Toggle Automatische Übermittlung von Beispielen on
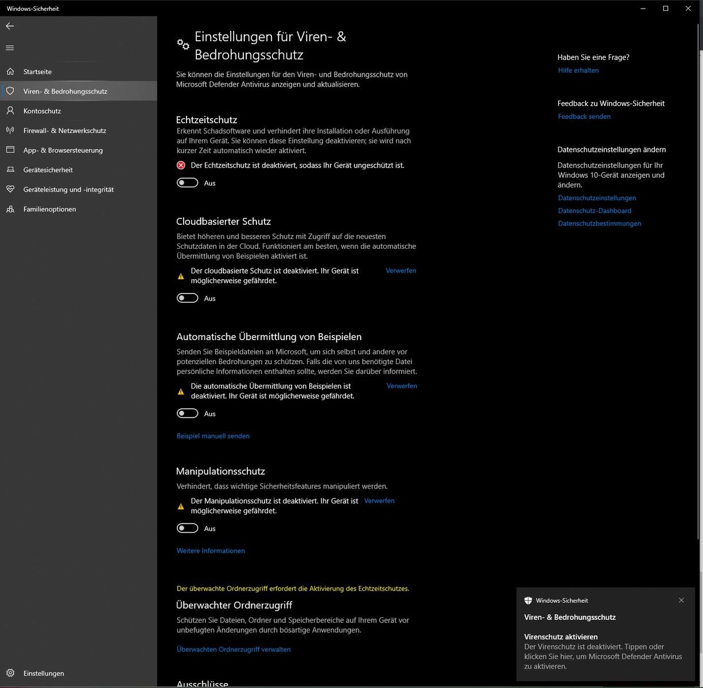Screen dimensions: 703x688 (x=188, y=413)
